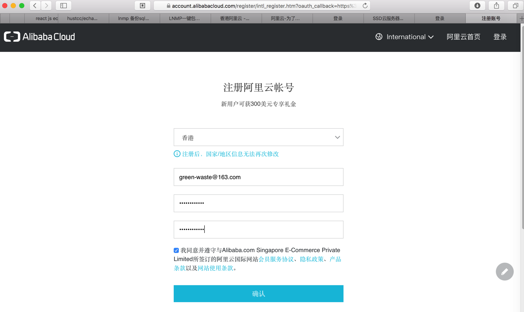This screenshot has width=524, height=312.
Task: Switch to the 注册账号 tab
Action: (x=491, y=19)
